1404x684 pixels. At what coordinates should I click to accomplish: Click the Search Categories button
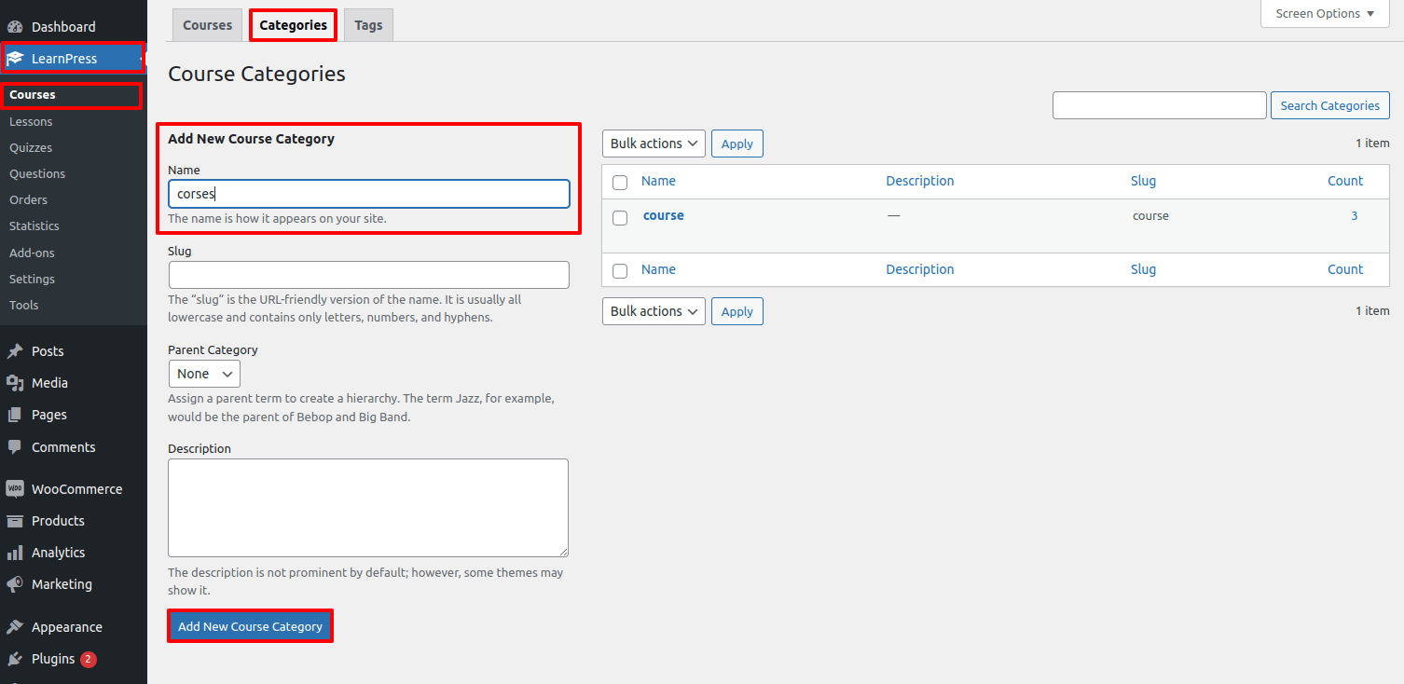click(1329, 105)
